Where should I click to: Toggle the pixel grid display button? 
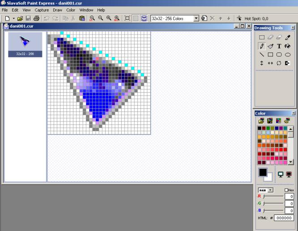(x=136, y=18)
